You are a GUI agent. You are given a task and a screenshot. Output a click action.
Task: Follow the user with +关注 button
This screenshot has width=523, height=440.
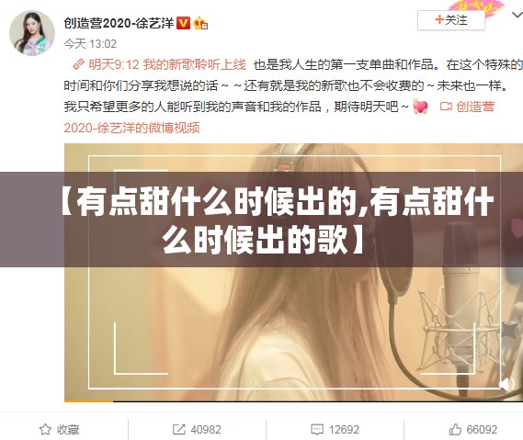point(451,20)
